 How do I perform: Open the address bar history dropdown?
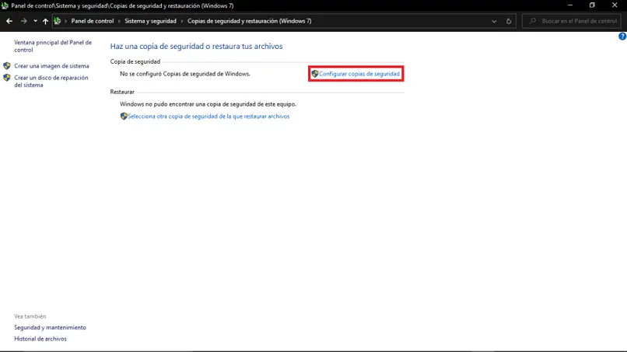click(494, 21)
